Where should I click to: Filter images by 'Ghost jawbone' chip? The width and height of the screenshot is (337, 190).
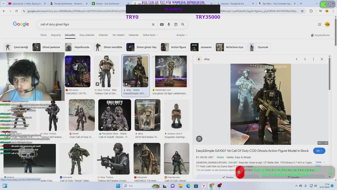coord(48,47)
